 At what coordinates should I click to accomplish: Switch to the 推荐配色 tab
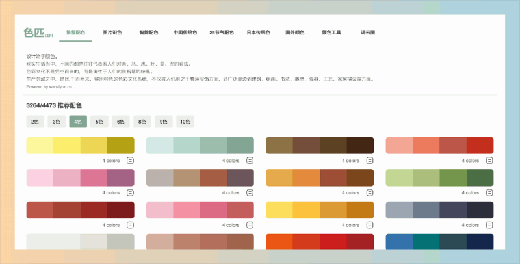pyautogui.click(x=75, y=33)
